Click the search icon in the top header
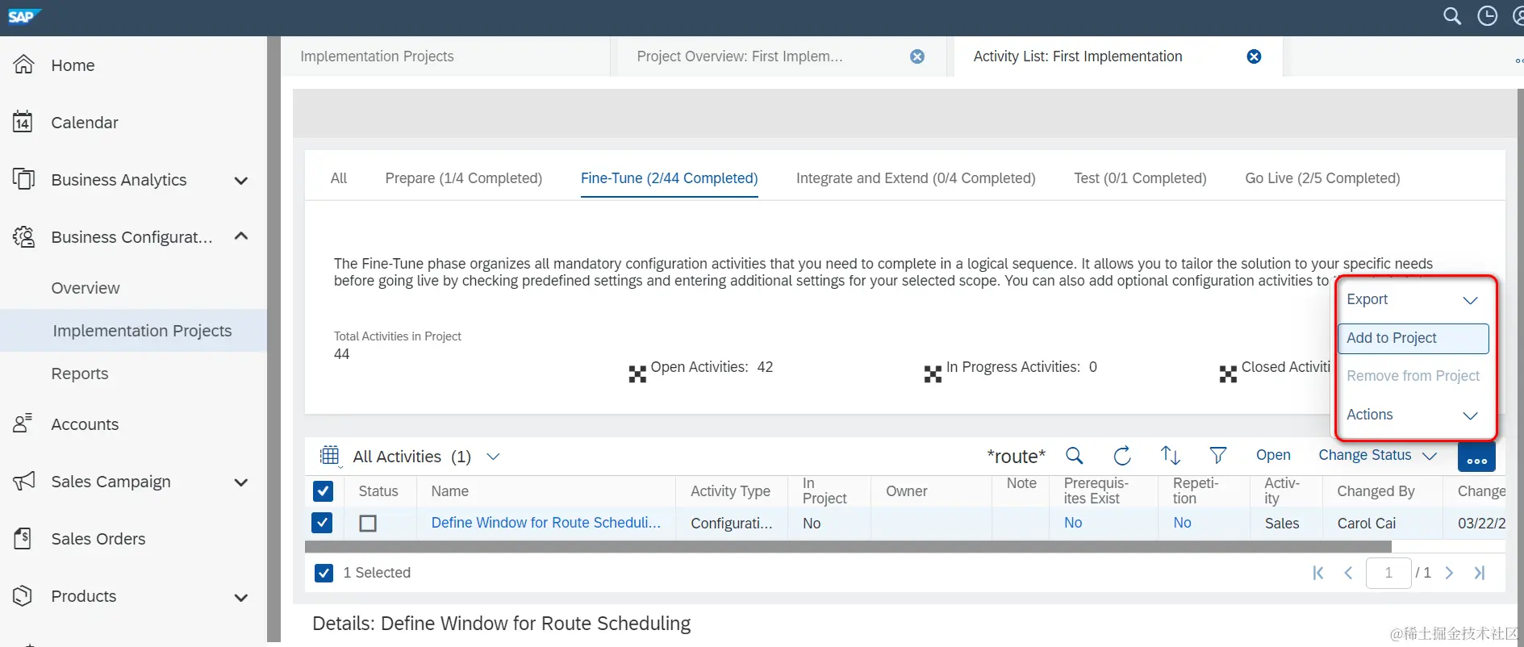The image size is (1524, 647). pyautogui.click(x=1451, y=16)
